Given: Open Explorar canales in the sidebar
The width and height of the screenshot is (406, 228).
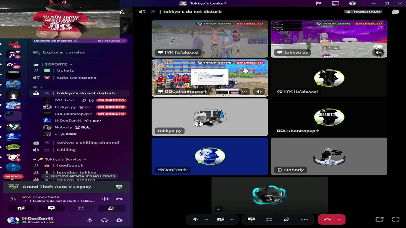Looking at the screenshot, I should pos(64,52).
